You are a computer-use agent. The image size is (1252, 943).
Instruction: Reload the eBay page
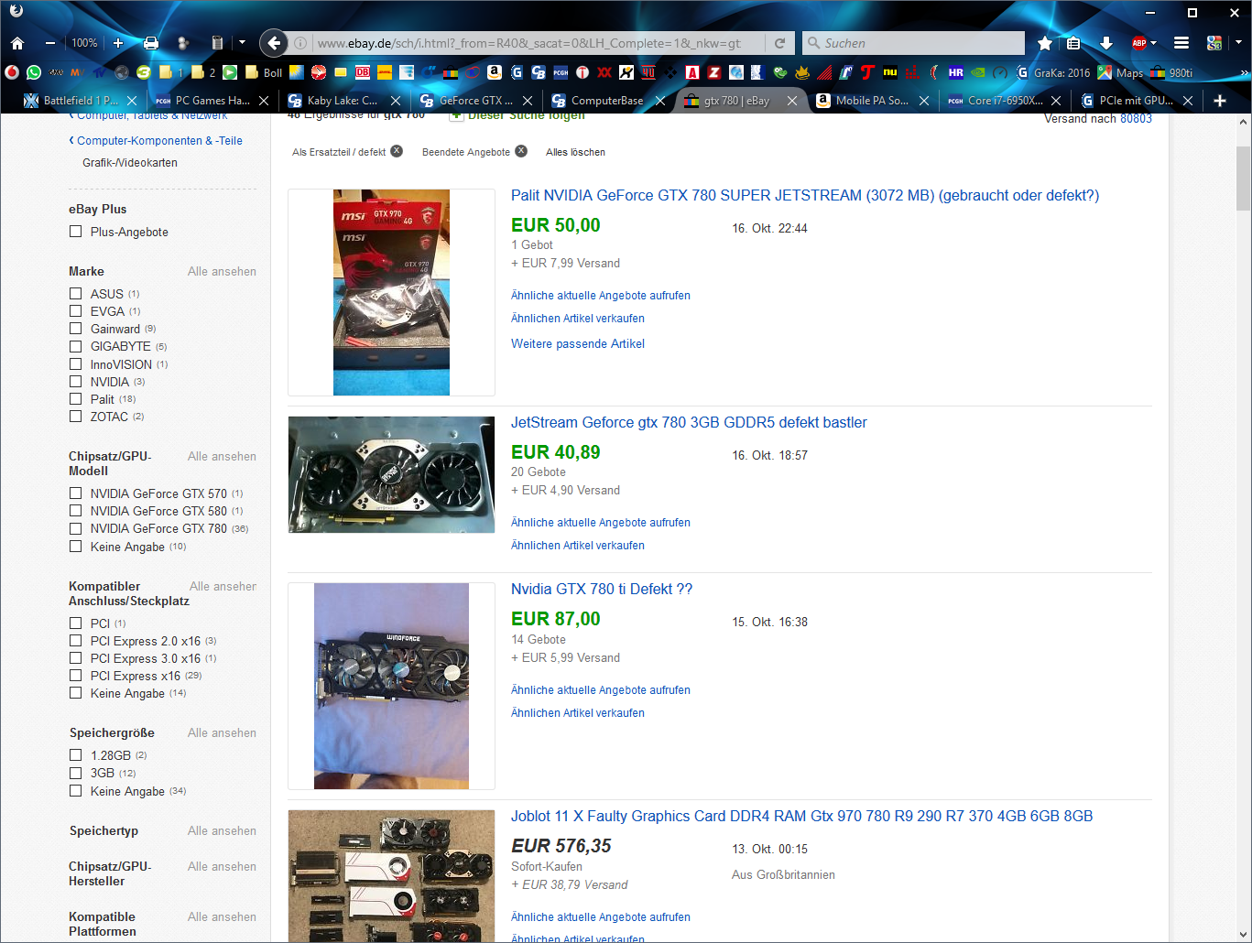[779, 43]
